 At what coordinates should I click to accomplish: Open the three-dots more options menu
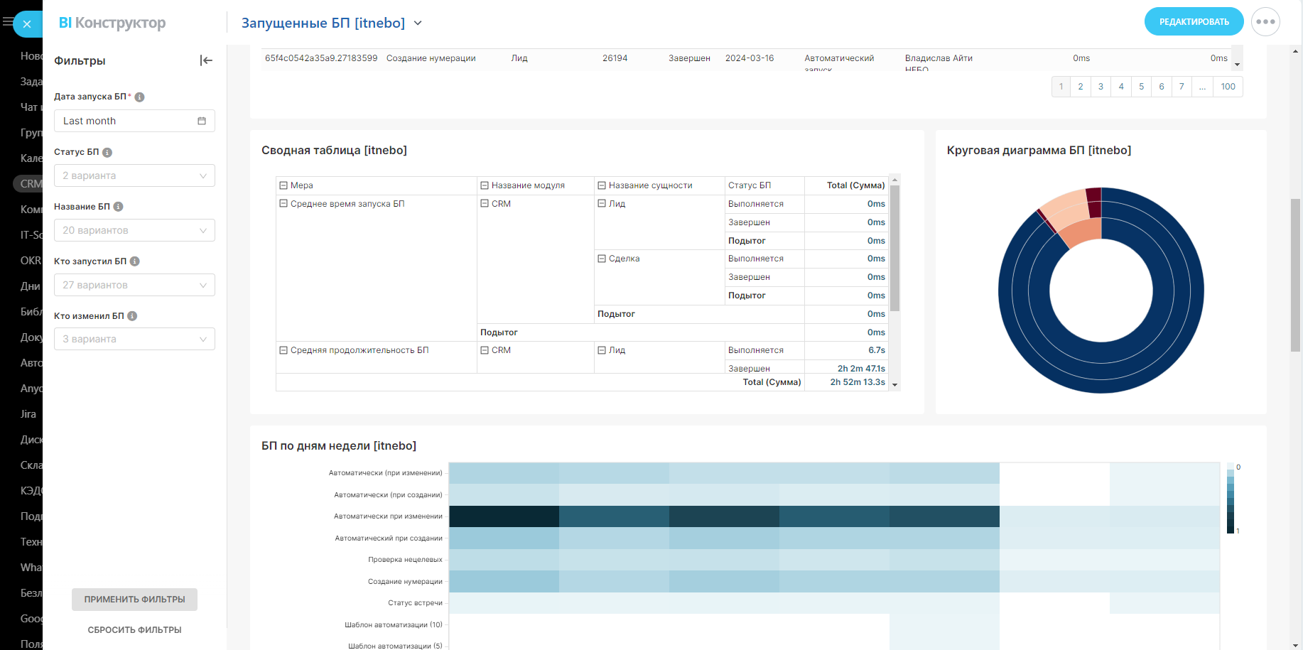pos(1265,22)
